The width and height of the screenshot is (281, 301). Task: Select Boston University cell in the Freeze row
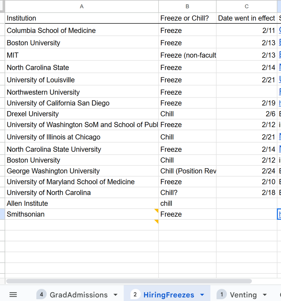click(x=82, y=43)
